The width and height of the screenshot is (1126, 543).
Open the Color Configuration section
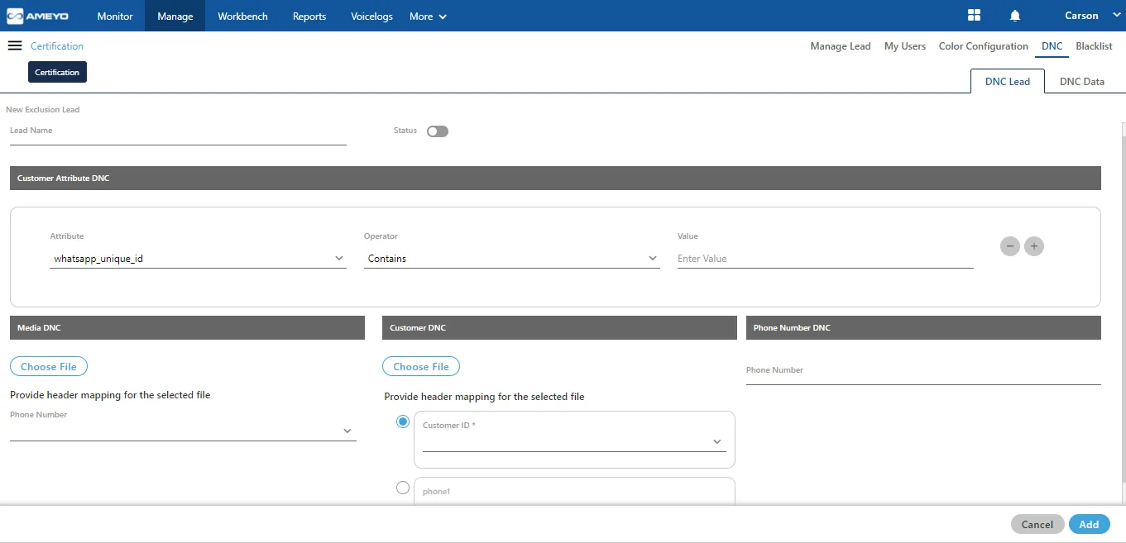[x=984, y=46]
